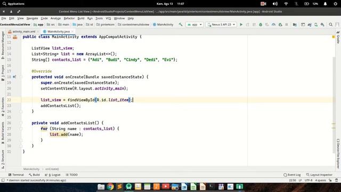Start debugging with the Debug bug icon
The height and width of the screenshot is (192, 341).
[x=261, y=25]
